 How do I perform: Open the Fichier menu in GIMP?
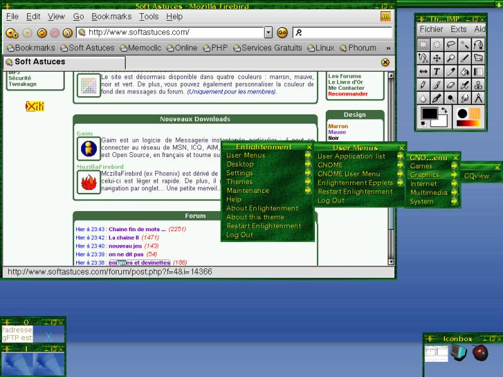coord(431,29)
